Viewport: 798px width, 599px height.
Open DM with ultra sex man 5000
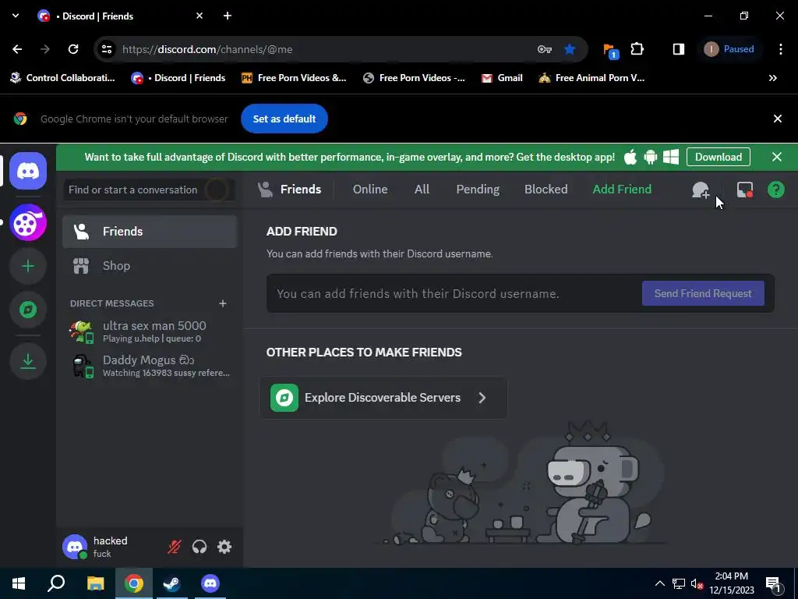[x=150, y=331]
